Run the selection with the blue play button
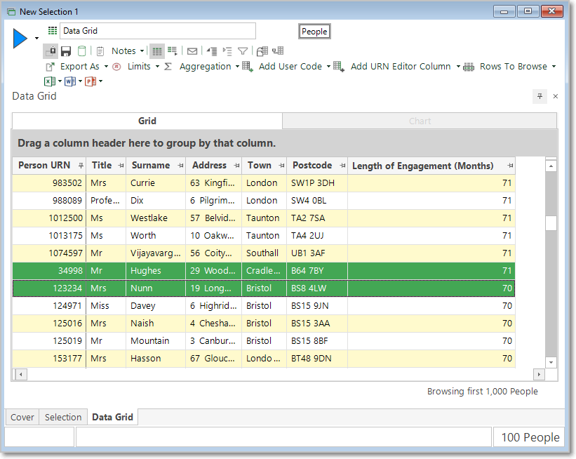This screenshot has height=459, width=576. tap(20, 39)
